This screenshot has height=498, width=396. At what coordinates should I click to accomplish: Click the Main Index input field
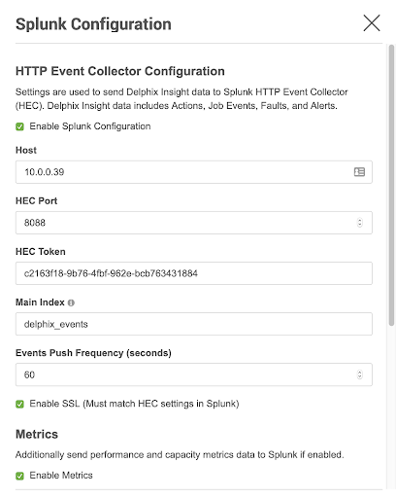coord(194,324)
